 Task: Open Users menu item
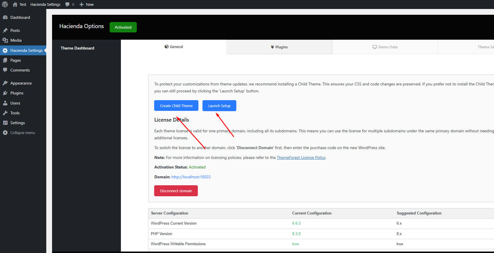(23, 103)
